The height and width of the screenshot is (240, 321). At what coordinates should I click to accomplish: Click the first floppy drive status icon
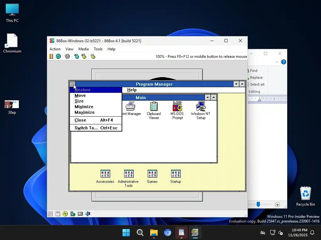(50, 214)
